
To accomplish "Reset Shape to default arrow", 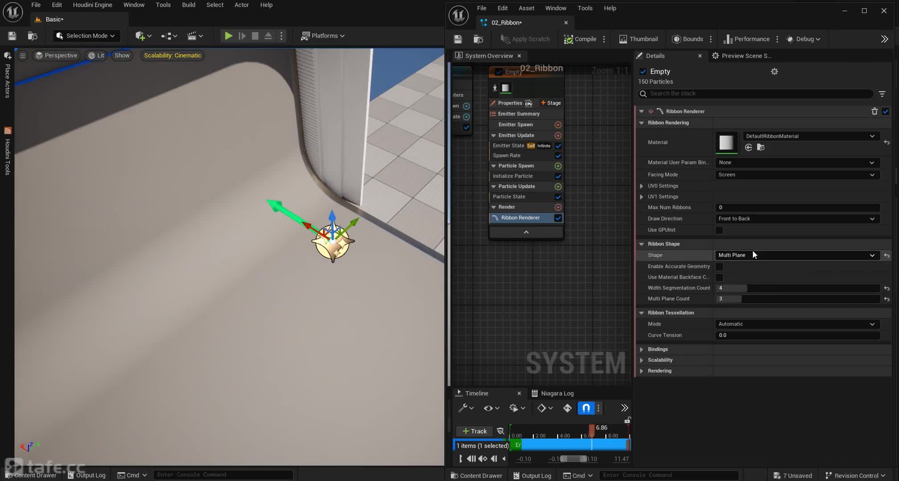I will pyautogui.click(x=887, y=256).
